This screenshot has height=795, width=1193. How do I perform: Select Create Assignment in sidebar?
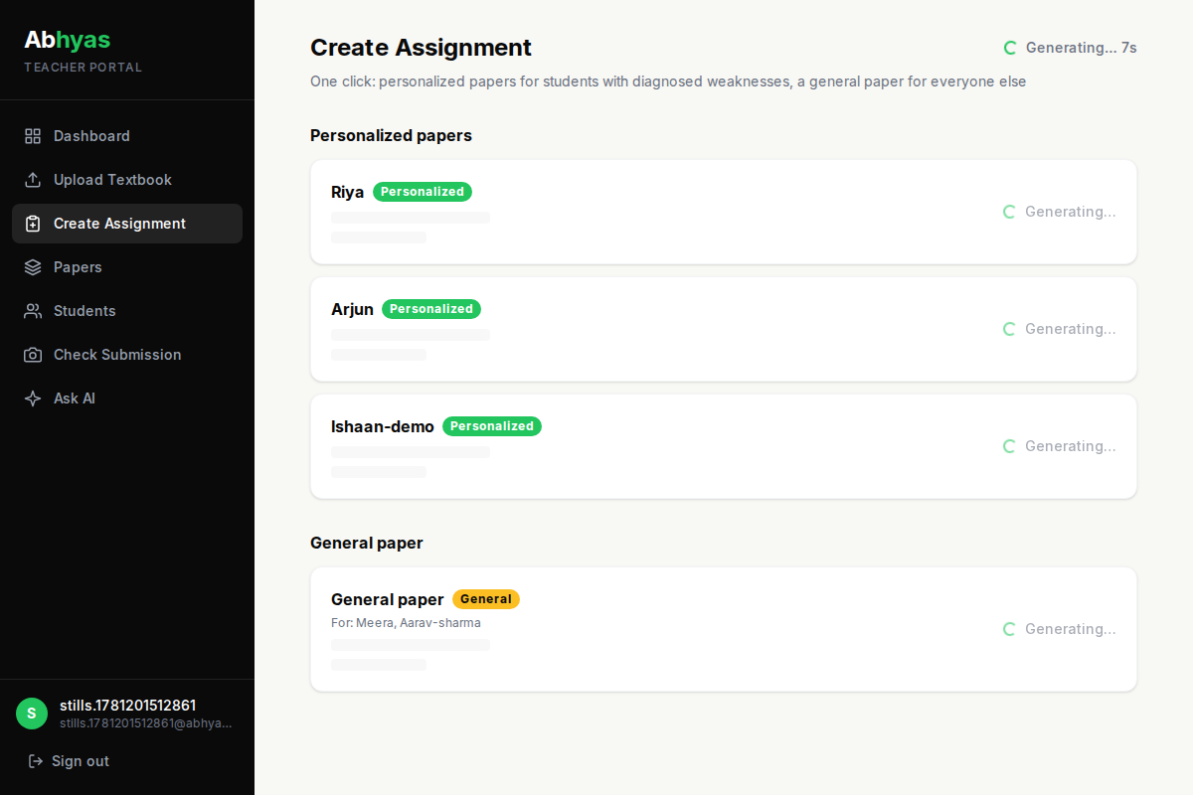(127, 224)
